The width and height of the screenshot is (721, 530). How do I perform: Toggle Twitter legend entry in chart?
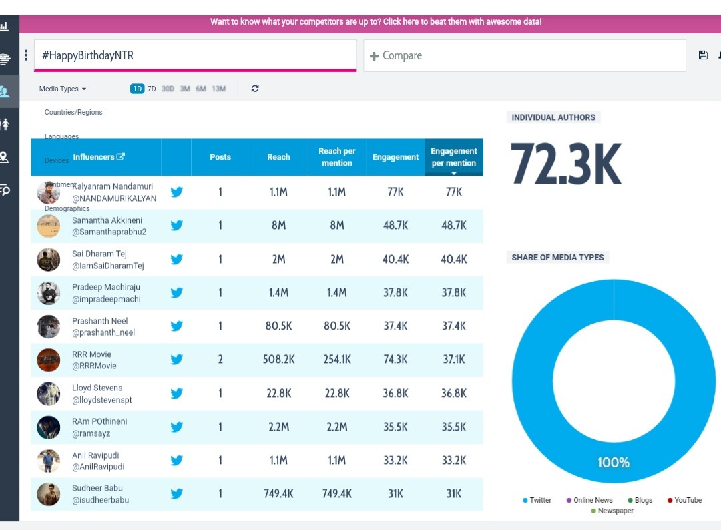pos(537,500)
